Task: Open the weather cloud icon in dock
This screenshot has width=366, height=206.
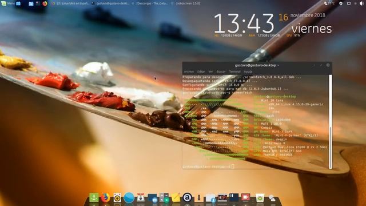Action: [x=272, y=199]
